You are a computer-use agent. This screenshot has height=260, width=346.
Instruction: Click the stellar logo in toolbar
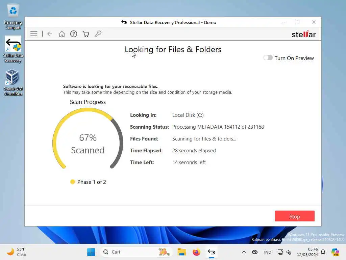303,34
